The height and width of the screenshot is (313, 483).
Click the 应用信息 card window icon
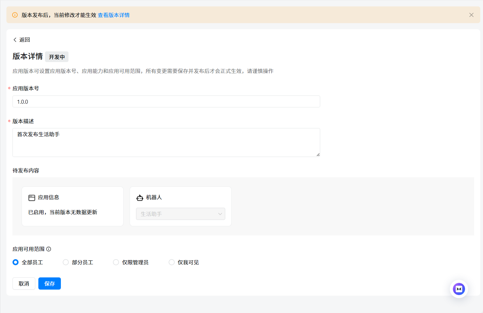(32, 198)
